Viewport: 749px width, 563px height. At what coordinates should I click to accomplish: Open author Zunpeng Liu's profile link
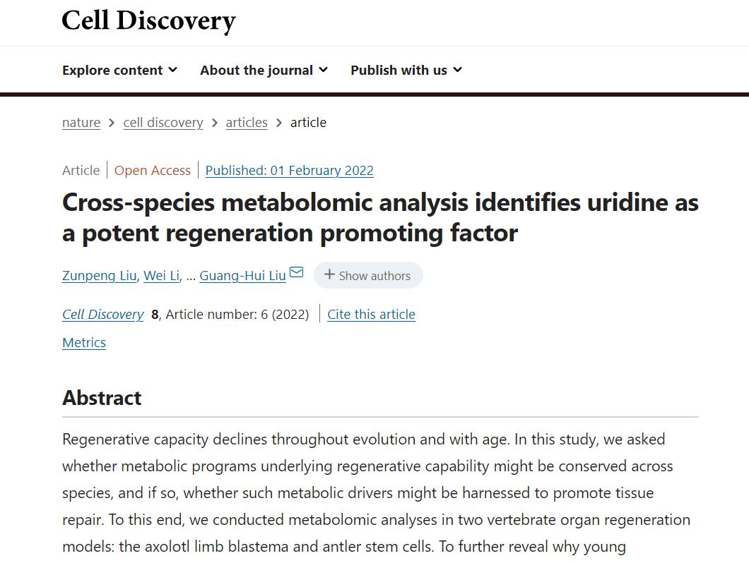tap(100, 276)
